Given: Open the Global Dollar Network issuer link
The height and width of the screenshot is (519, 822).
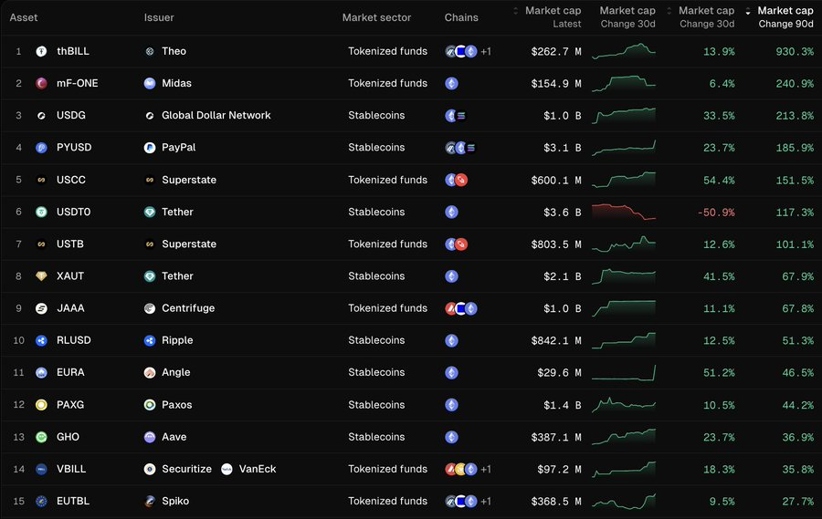Looking at the screenshot, I should coord(216,116).
